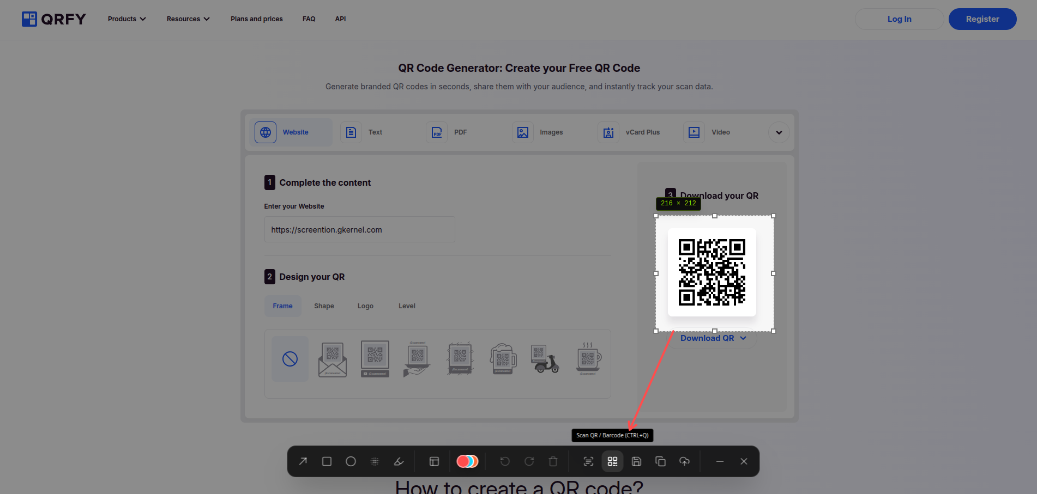Switch to the Level design tab
Viewport: 1037px width, 494px height.
(x=407, y=306)
